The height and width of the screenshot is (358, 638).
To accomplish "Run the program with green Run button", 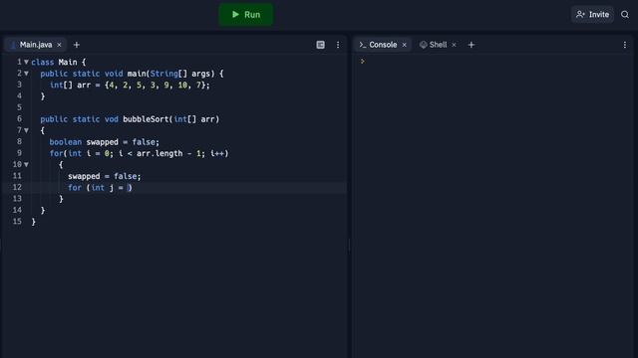I will pos(246,15).
